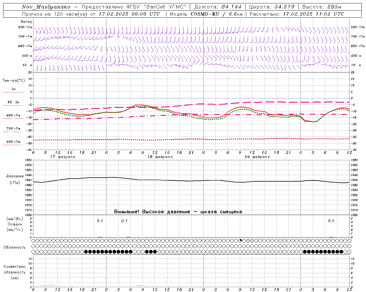366x292 pixels.
Task: Click the station name Nov_Maslyanino
Action: coord(46,7)
